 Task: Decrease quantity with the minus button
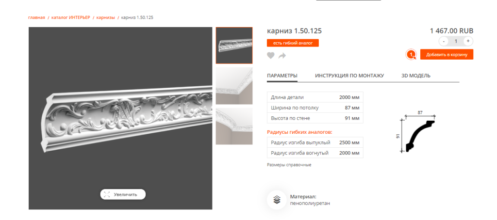[x=444, y=41]
